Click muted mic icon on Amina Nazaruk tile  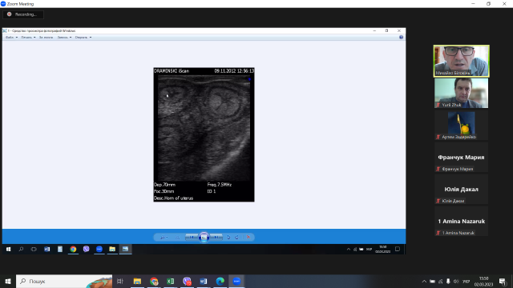[438, 233]
